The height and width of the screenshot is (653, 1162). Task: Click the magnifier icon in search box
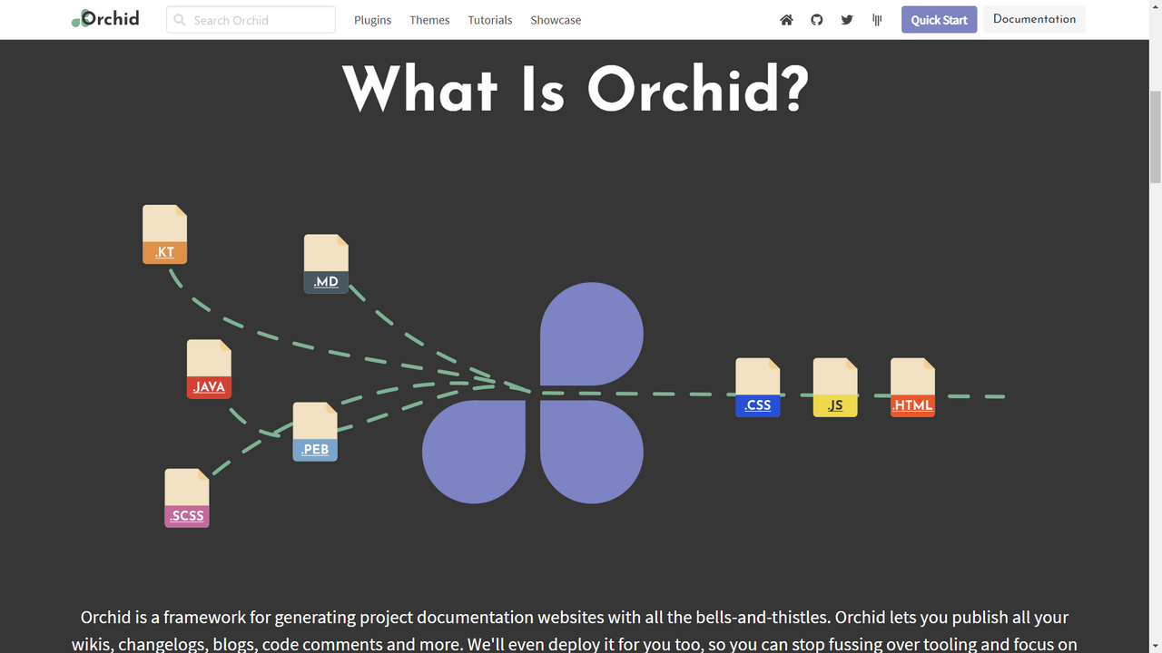pos(180,20)
